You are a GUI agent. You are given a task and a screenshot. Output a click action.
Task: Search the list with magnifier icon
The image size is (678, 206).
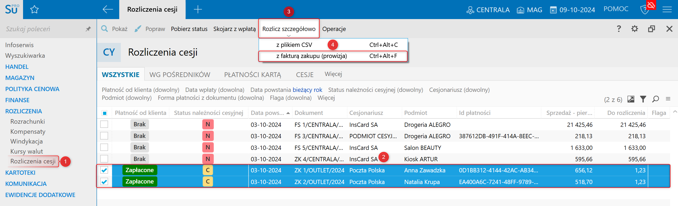click(x=655, y=99)
